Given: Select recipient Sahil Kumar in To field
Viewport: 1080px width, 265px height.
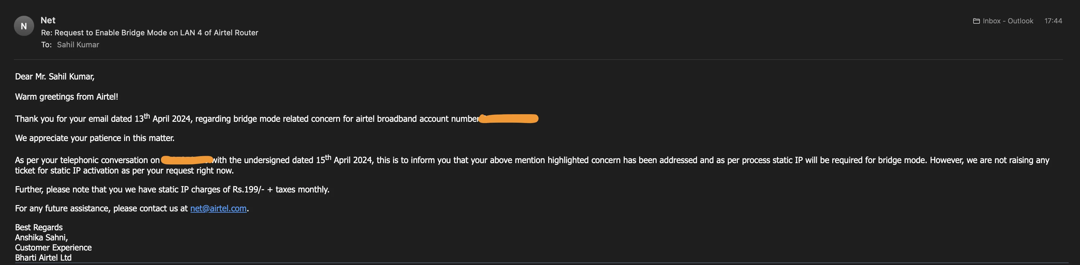Looking at the screenshot, I should [x=78, y=45].
